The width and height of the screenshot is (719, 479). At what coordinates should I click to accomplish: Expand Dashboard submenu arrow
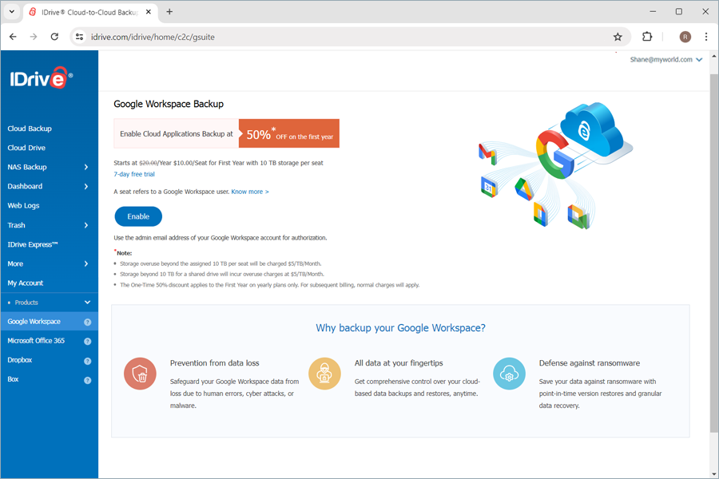(x=85, y=187)
